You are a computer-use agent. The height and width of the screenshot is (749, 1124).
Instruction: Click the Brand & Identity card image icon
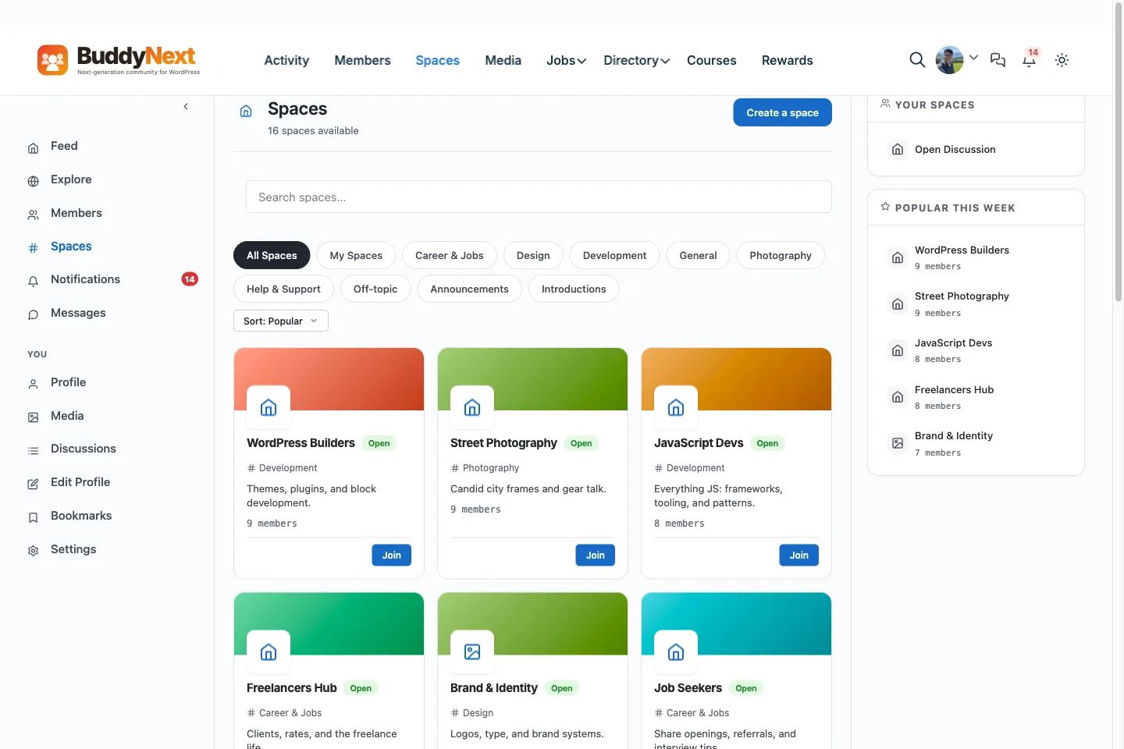point(472,651)
